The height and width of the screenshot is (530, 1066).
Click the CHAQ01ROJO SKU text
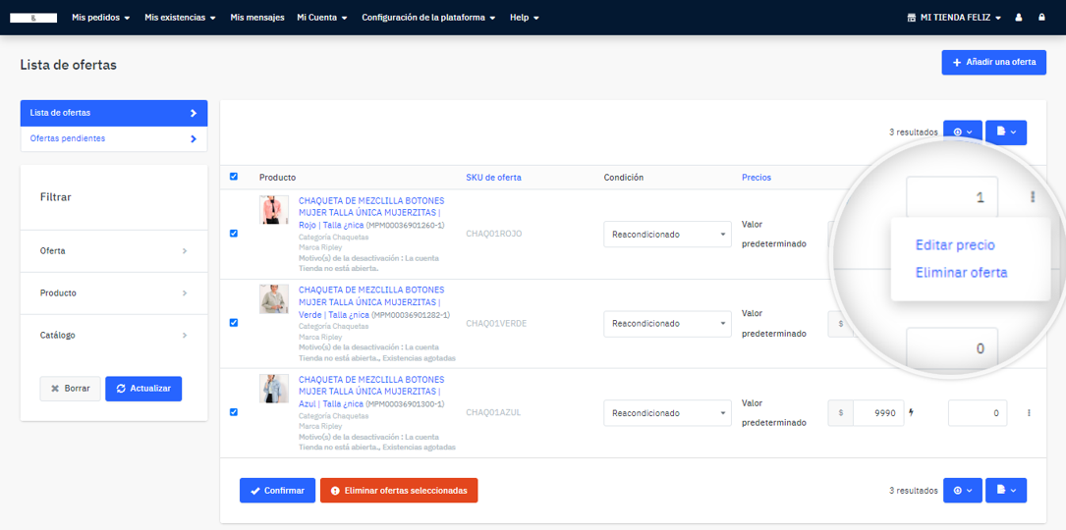(x=494, y=234)
